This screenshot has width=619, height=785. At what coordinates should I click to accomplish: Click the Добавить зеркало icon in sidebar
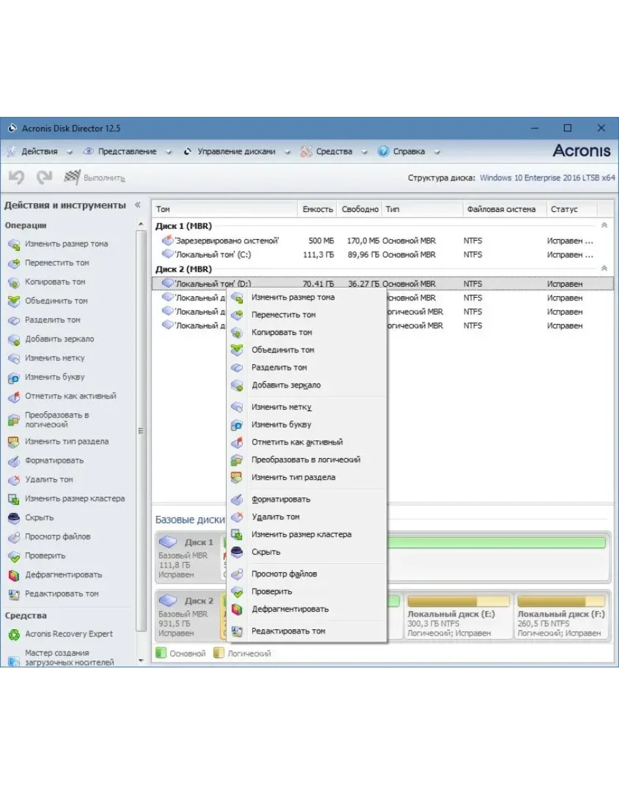(14, 339)
